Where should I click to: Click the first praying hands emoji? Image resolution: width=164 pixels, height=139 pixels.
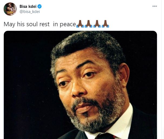pyautogui.click(x=80, y=24)
